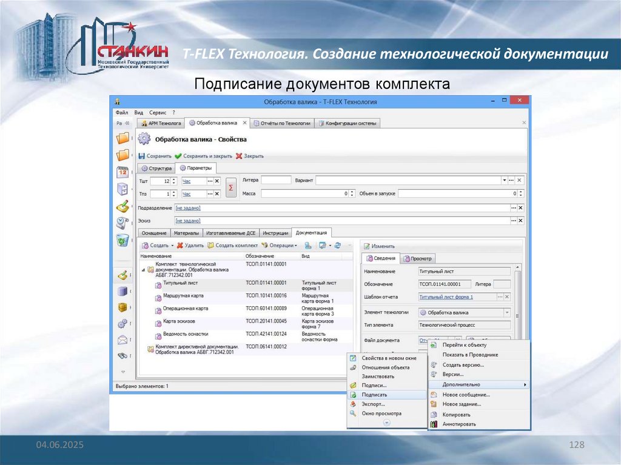Click the Сохранить и закрыть button
621x465 pixels.
click(204, 156)
